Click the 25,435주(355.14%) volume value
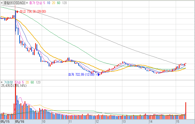The height and width of the screenshot is (124, 195). point(14,86)
